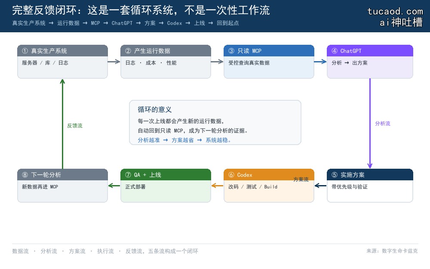Viewport: 430px width, 269px height.
Task: Click 分析 in the ChatGPT card body
Action: (337, 63)
